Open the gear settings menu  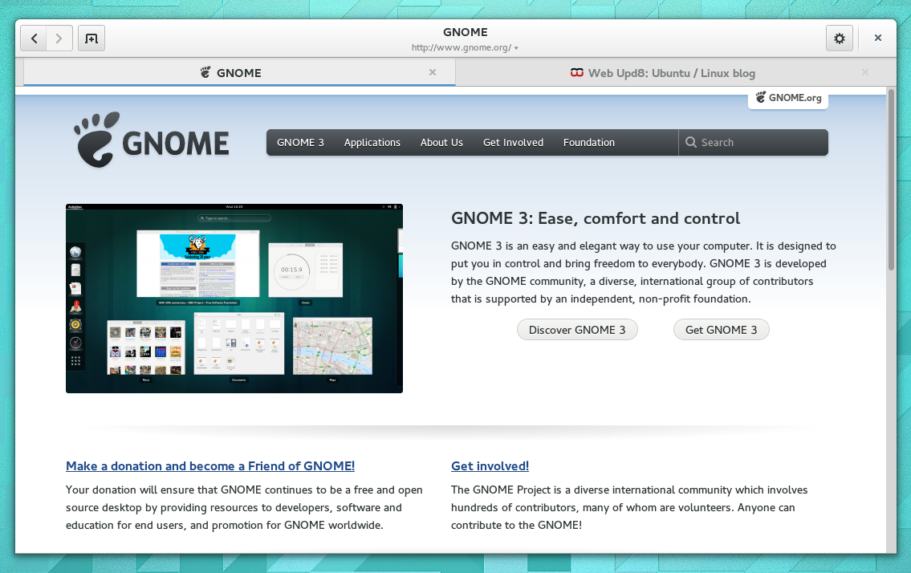coord(839,39)
